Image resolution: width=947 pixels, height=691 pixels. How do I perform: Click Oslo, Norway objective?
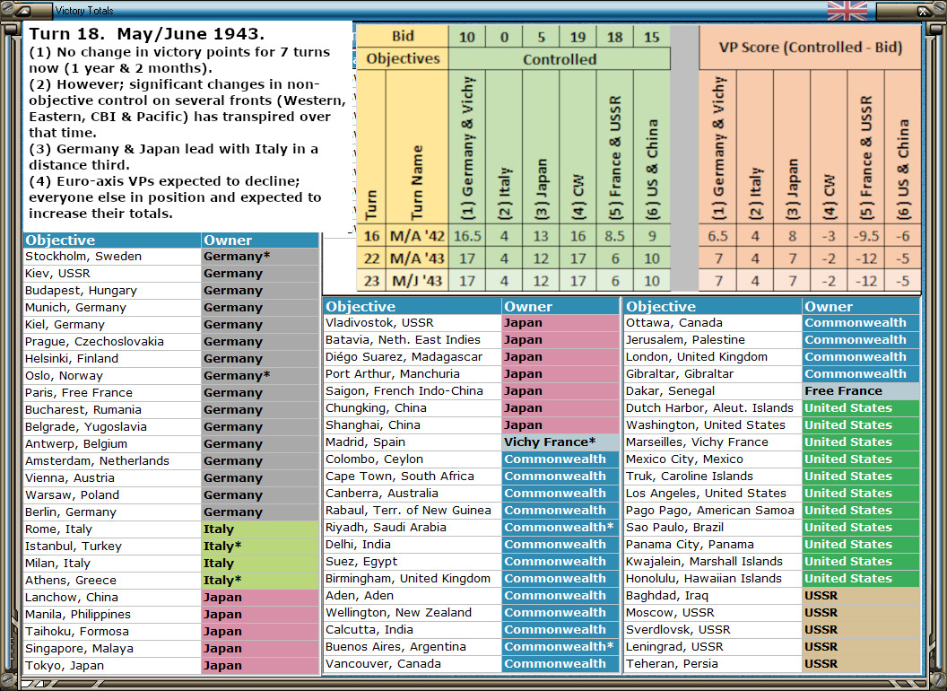click(x=112, y=375)
